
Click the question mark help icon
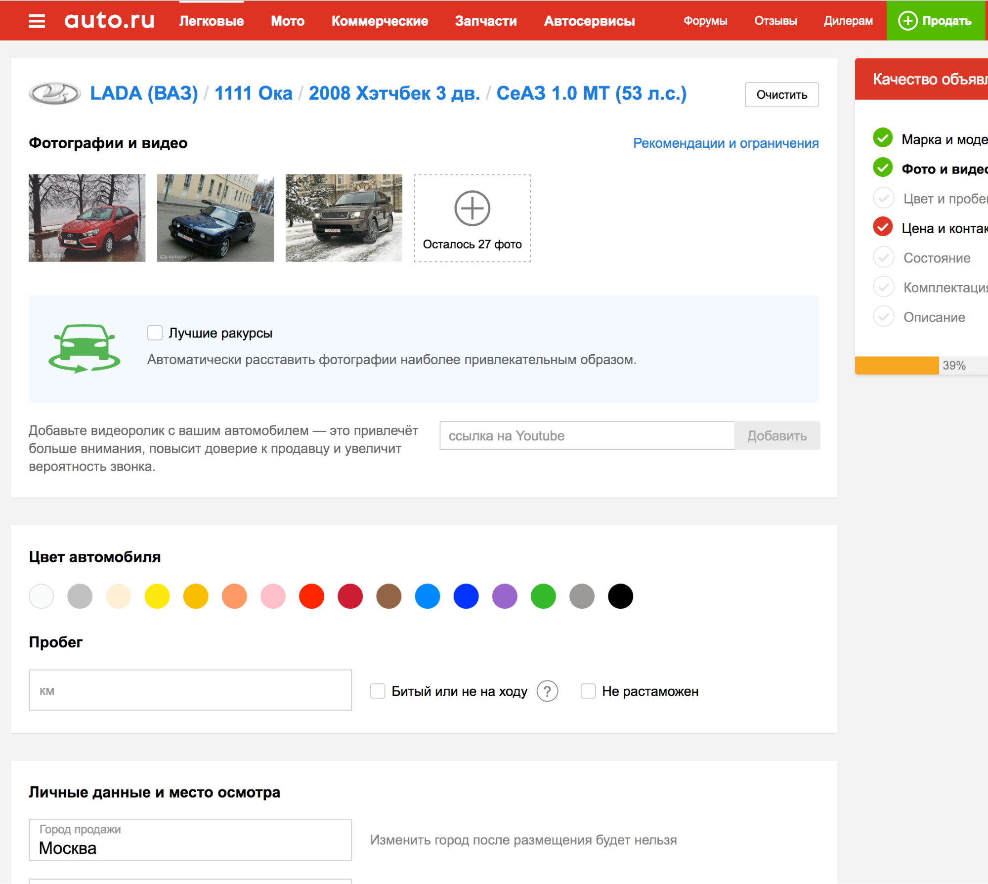(x=547, y=691)
